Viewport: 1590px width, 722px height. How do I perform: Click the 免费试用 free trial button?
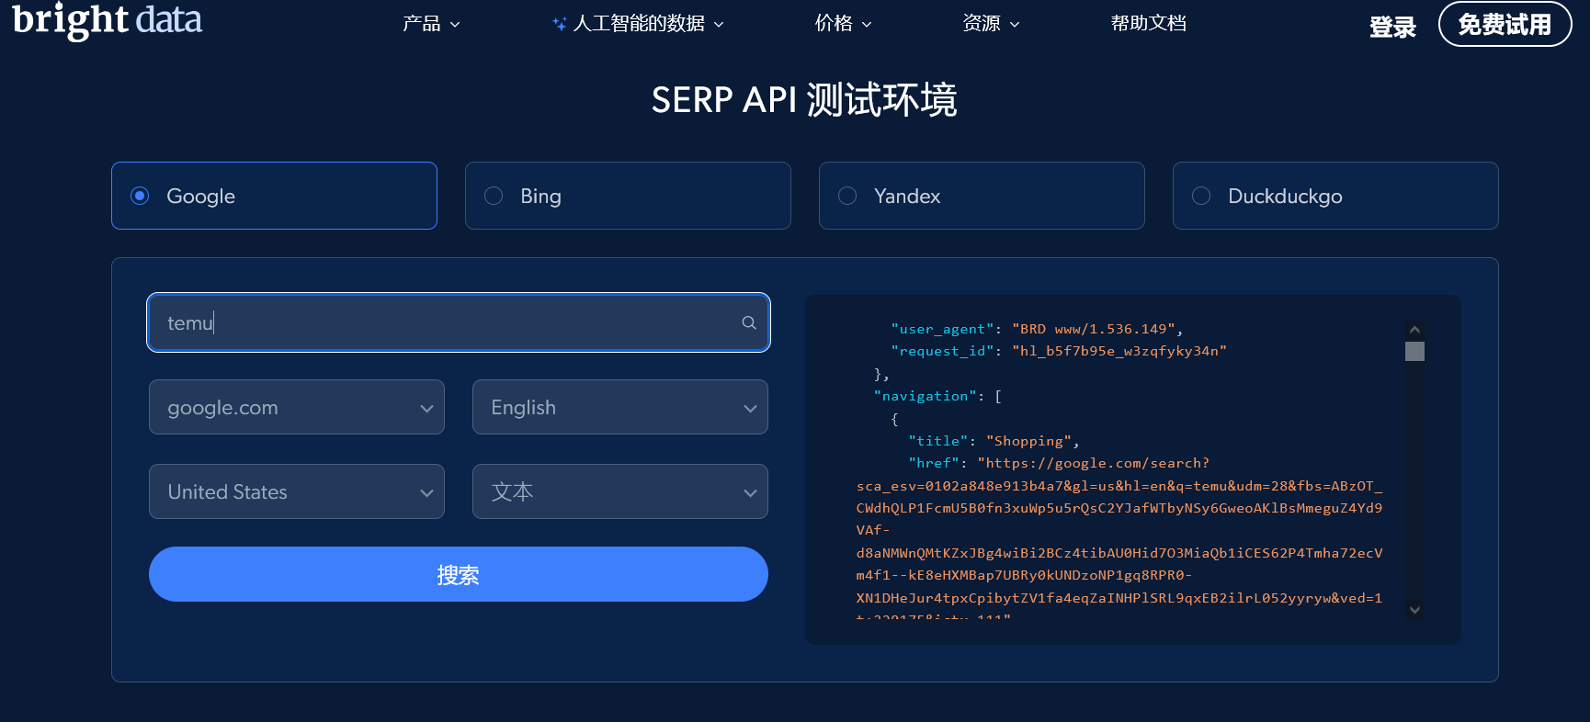pos(1505,24)
